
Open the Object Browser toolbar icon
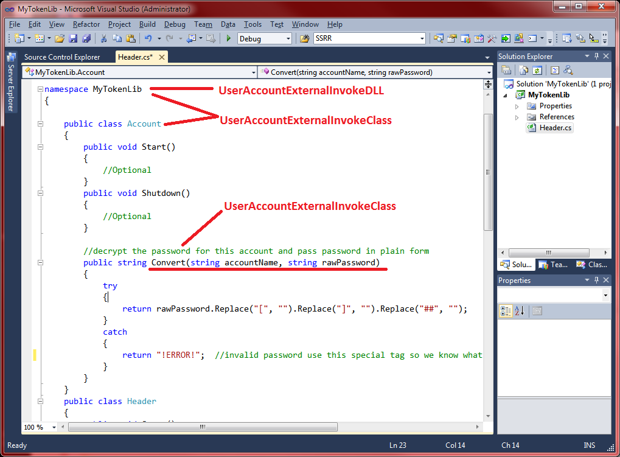tap(479, 38)
